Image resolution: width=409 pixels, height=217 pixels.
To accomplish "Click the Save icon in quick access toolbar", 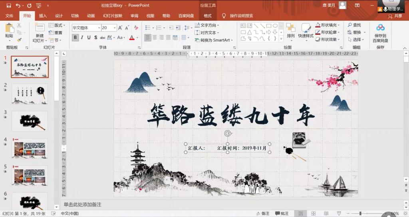I will tap(8, 6).
